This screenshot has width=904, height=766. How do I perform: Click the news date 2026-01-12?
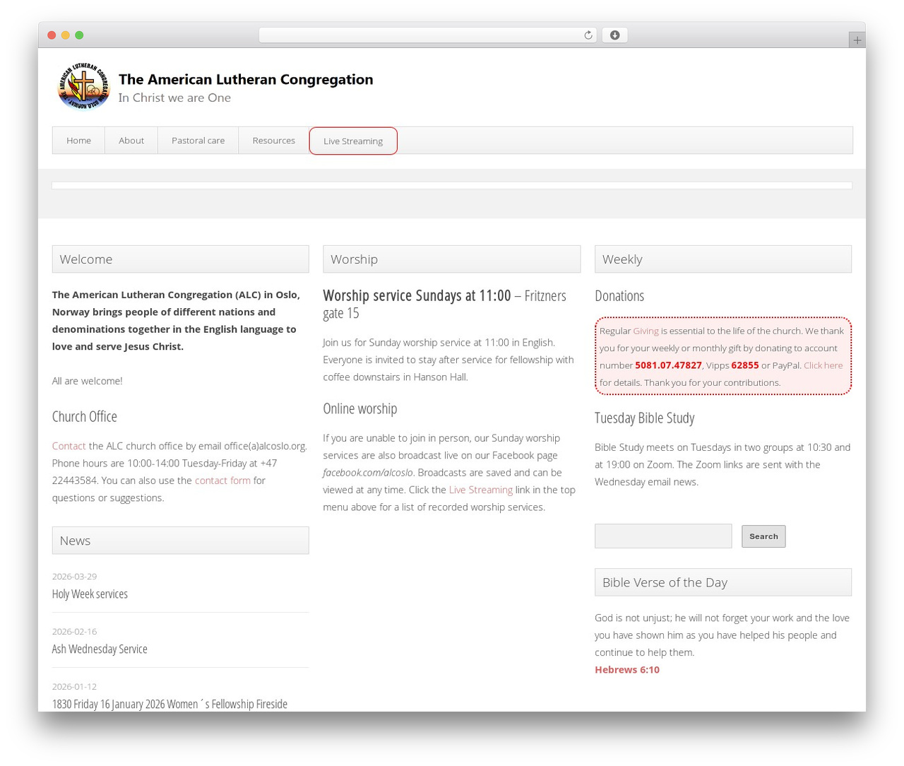[74, 687]
